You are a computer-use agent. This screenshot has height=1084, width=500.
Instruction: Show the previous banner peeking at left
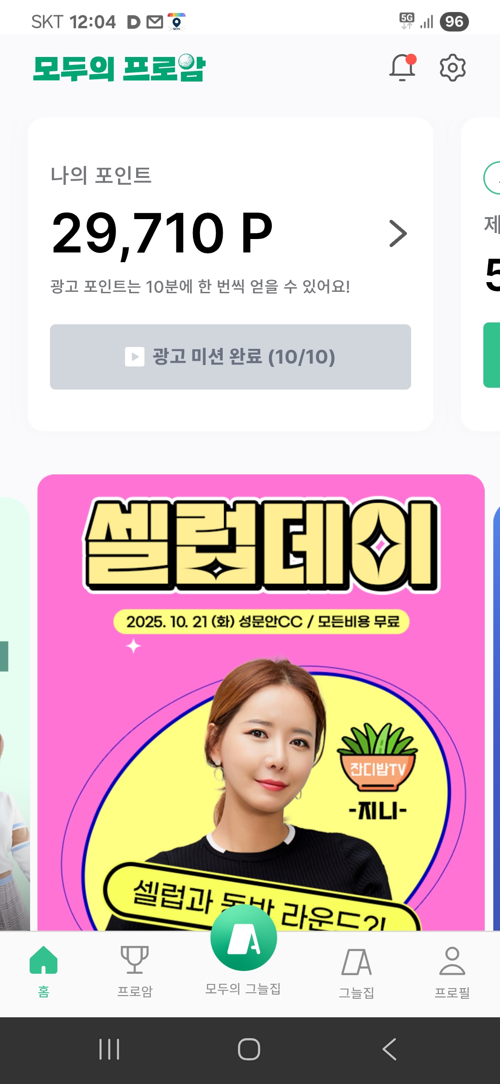coord(15,713)
